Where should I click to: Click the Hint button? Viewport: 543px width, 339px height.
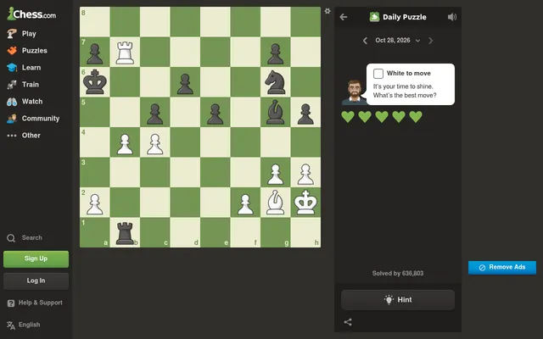398,300
